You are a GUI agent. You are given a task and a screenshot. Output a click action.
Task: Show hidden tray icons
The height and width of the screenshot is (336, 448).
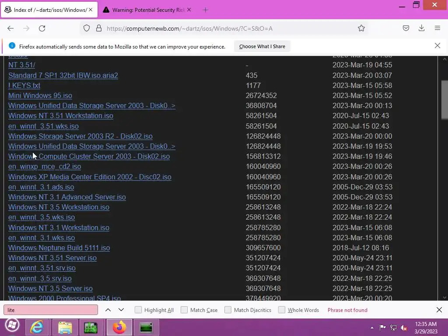(x=372, y=328)
